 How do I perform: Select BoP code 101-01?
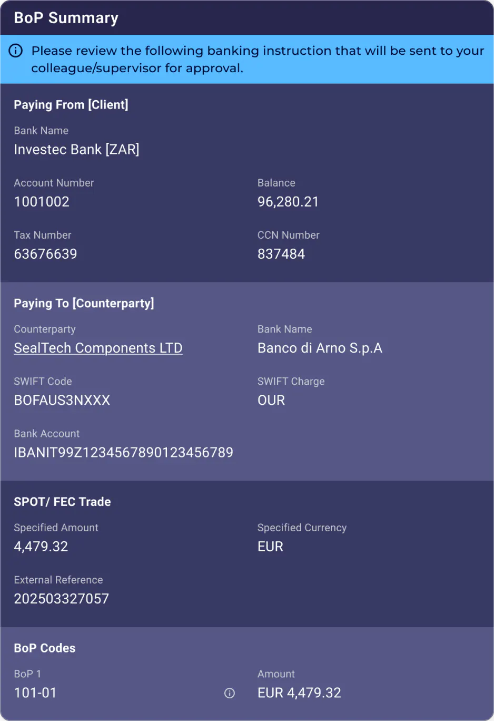tap(35, 693)
